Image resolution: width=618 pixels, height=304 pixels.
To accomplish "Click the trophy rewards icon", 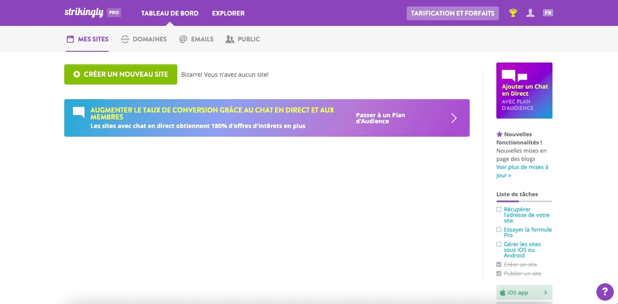I will (x=512, y=13).
